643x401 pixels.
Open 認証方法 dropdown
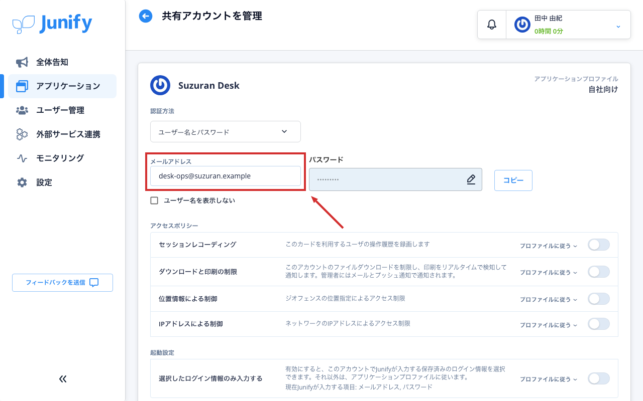click(x=226, y=132)
